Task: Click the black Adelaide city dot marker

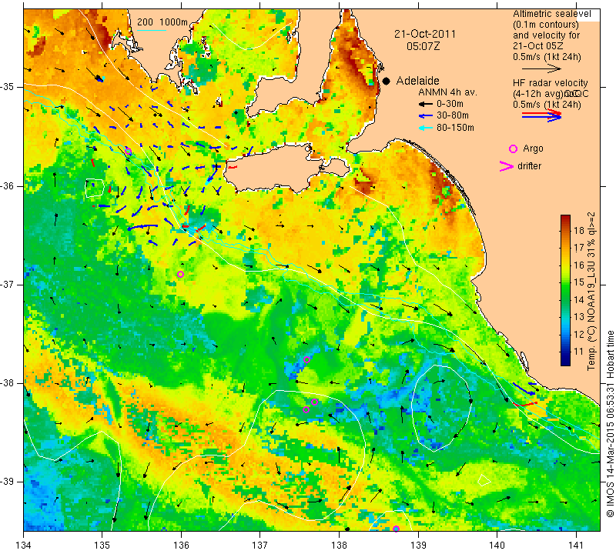Action: [387, 82]
